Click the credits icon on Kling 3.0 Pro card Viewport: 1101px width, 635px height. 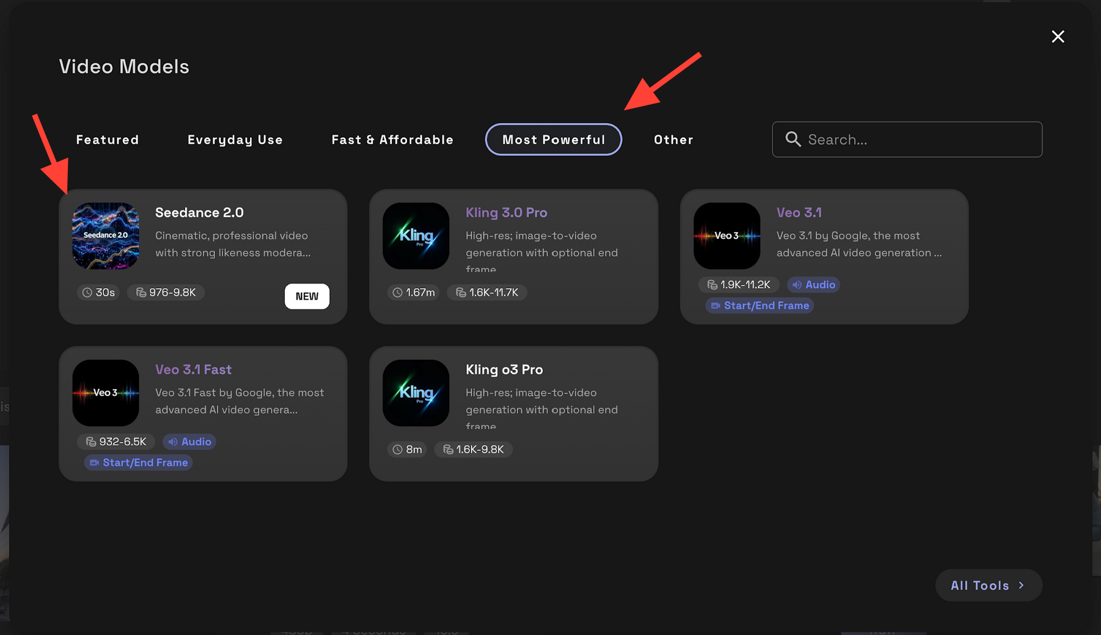coord(461,292)
